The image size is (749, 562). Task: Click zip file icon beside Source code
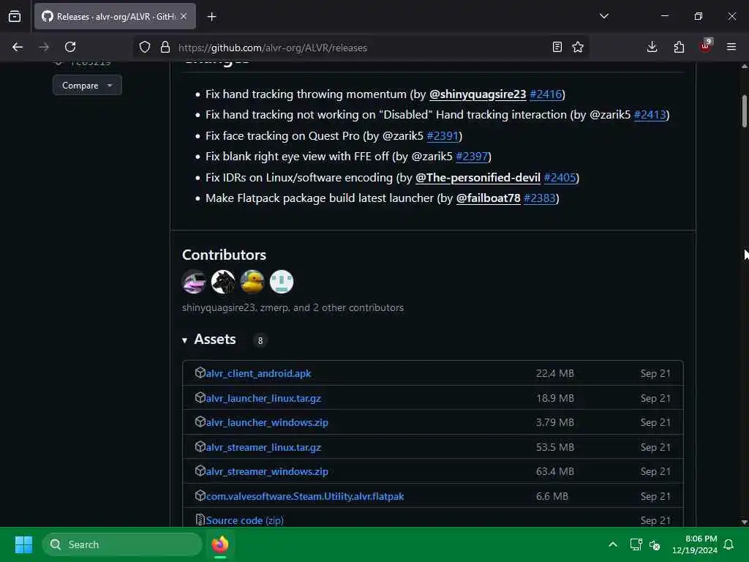click(200, 520)
